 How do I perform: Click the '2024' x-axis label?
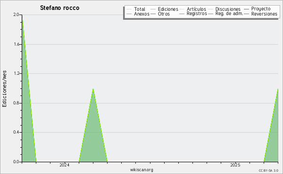65,165
